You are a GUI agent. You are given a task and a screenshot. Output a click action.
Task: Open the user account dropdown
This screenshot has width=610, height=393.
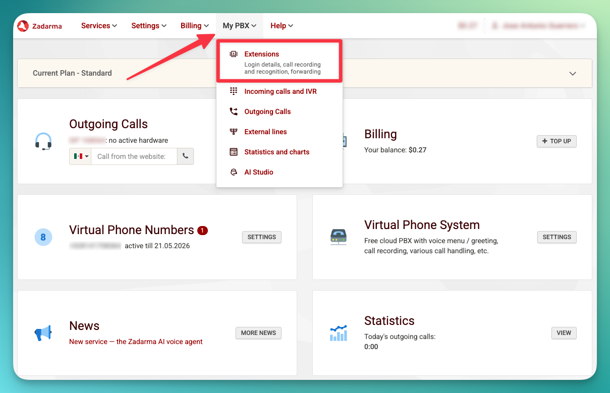[537, 25]
